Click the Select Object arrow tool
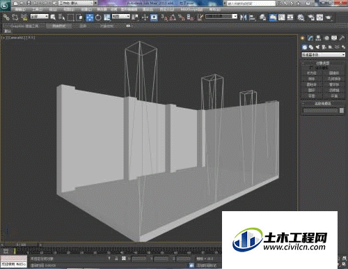The image size is (348, 269). tap(53, 17)
